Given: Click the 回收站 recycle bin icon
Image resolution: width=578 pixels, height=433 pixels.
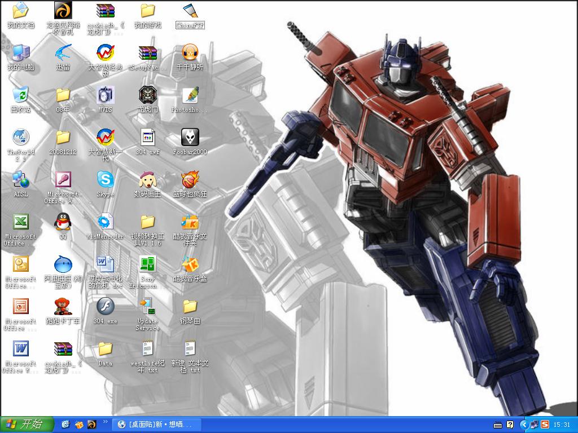Looking at the screenshot, I should (x=21, y=95).
